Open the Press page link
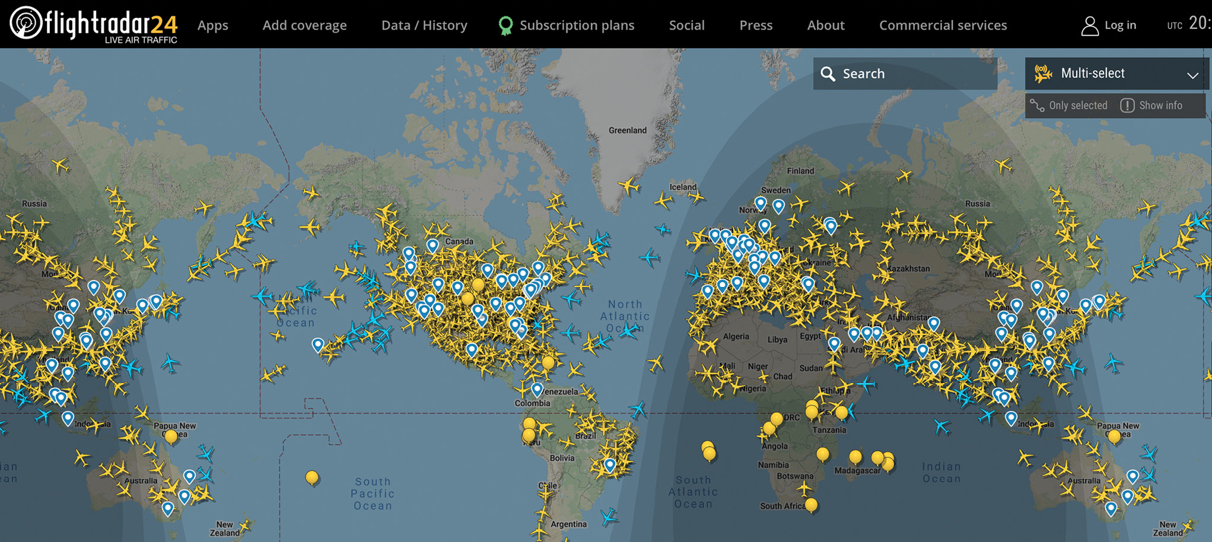1212x542 pixels. 756,25
